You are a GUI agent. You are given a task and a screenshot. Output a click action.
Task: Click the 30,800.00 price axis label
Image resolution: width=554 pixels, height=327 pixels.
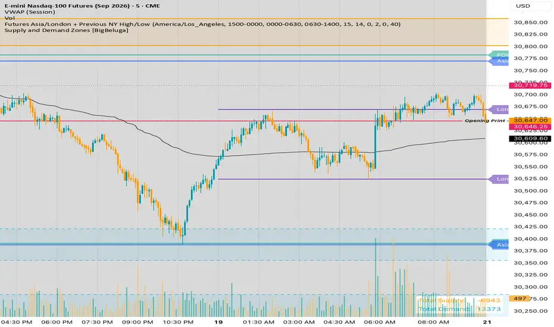(x=530, y=46)
